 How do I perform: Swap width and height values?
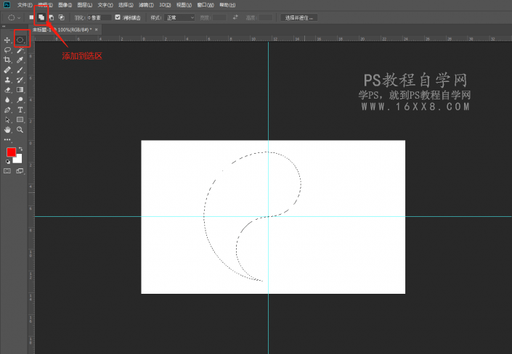[x=235, y=17]
